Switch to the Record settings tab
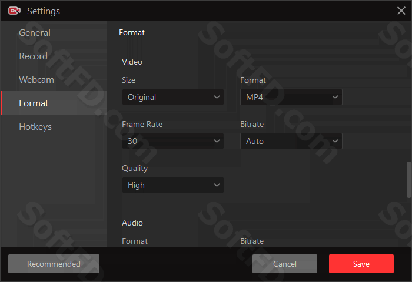This screenshot has width=412, height=282. point(54,56)
